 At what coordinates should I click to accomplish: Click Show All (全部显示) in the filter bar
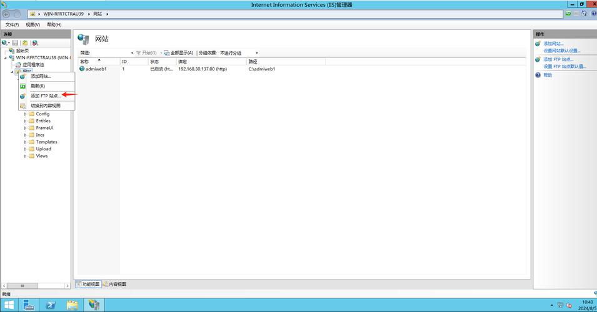[x=178, y=53]
